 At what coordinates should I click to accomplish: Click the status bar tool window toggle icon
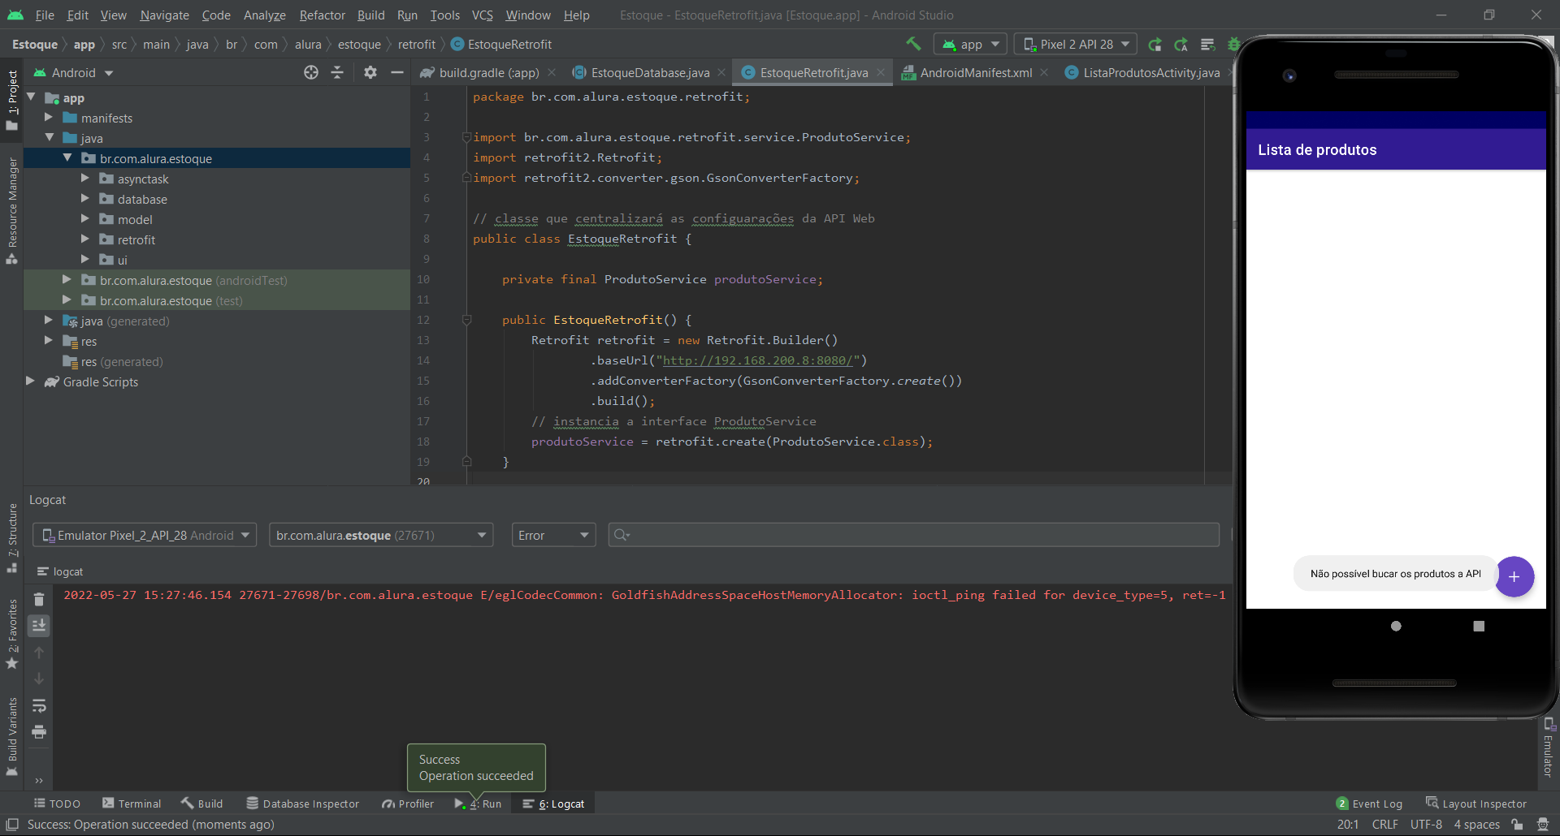12,825
